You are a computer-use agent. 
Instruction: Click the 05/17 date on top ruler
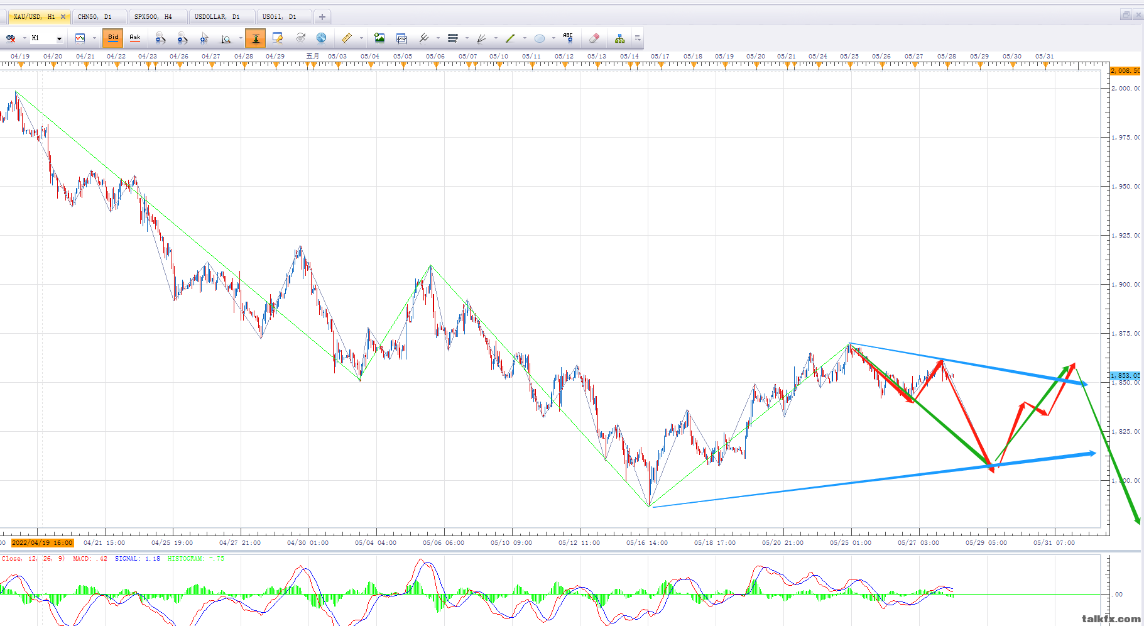[x=660, y=56]
